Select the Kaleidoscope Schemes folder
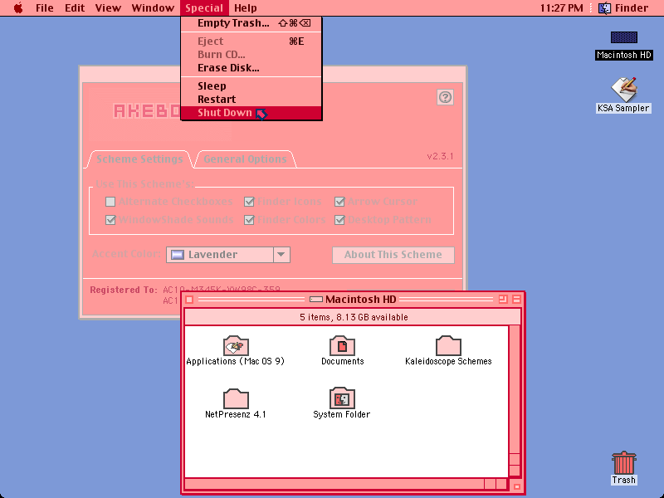The image size is (664, 498). (448, 345)
